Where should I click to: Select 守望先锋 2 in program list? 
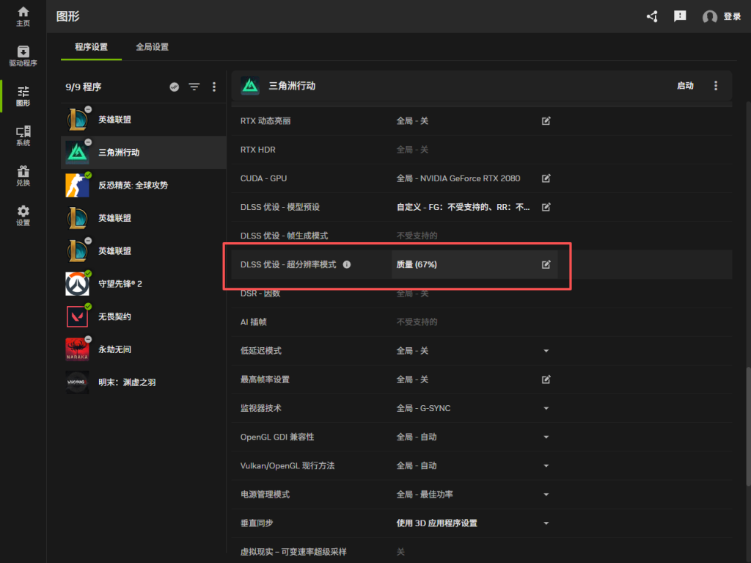(x=120, y=283)
